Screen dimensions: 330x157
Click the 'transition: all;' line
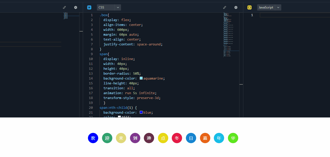(119, 88)
